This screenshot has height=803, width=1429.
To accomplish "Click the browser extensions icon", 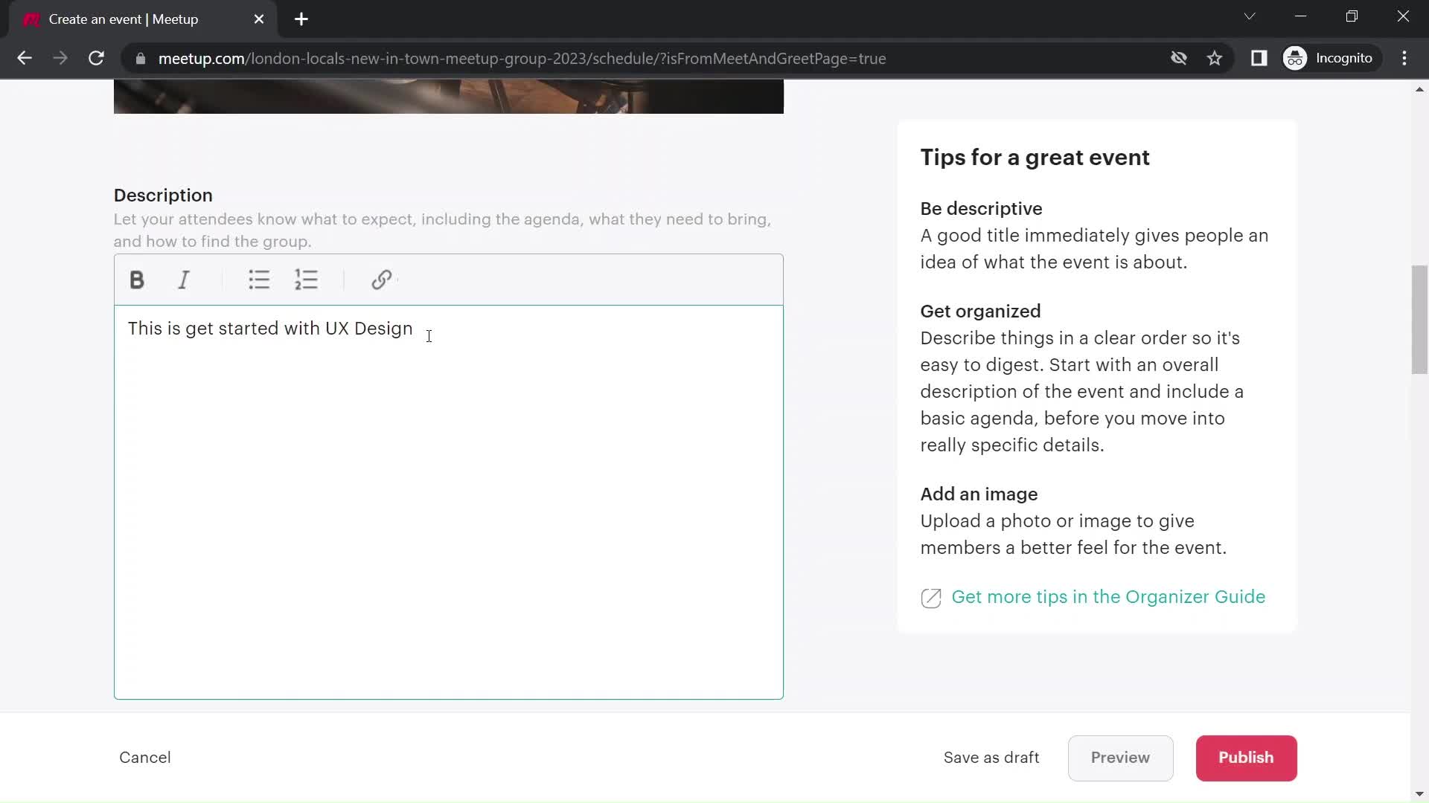I will [x=1259, y=58].
